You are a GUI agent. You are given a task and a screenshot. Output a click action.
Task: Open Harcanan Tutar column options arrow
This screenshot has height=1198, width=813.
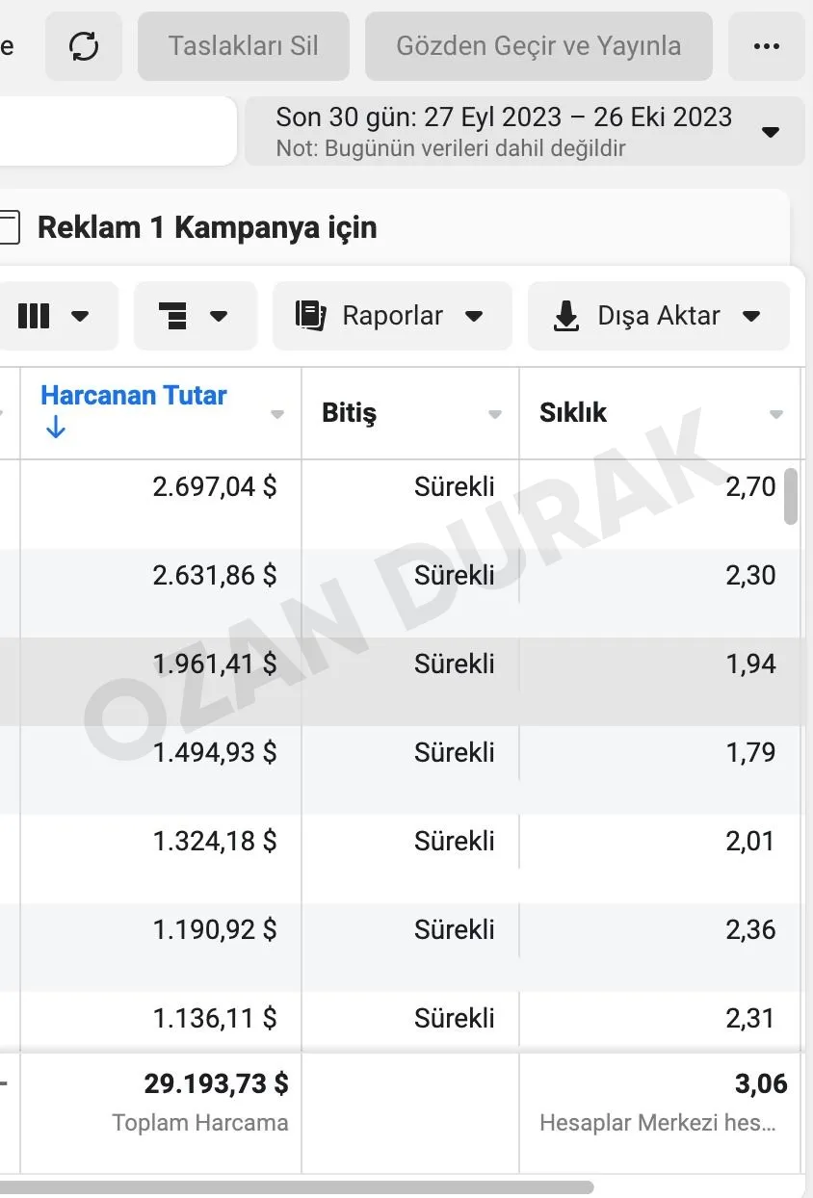[277, 415]
